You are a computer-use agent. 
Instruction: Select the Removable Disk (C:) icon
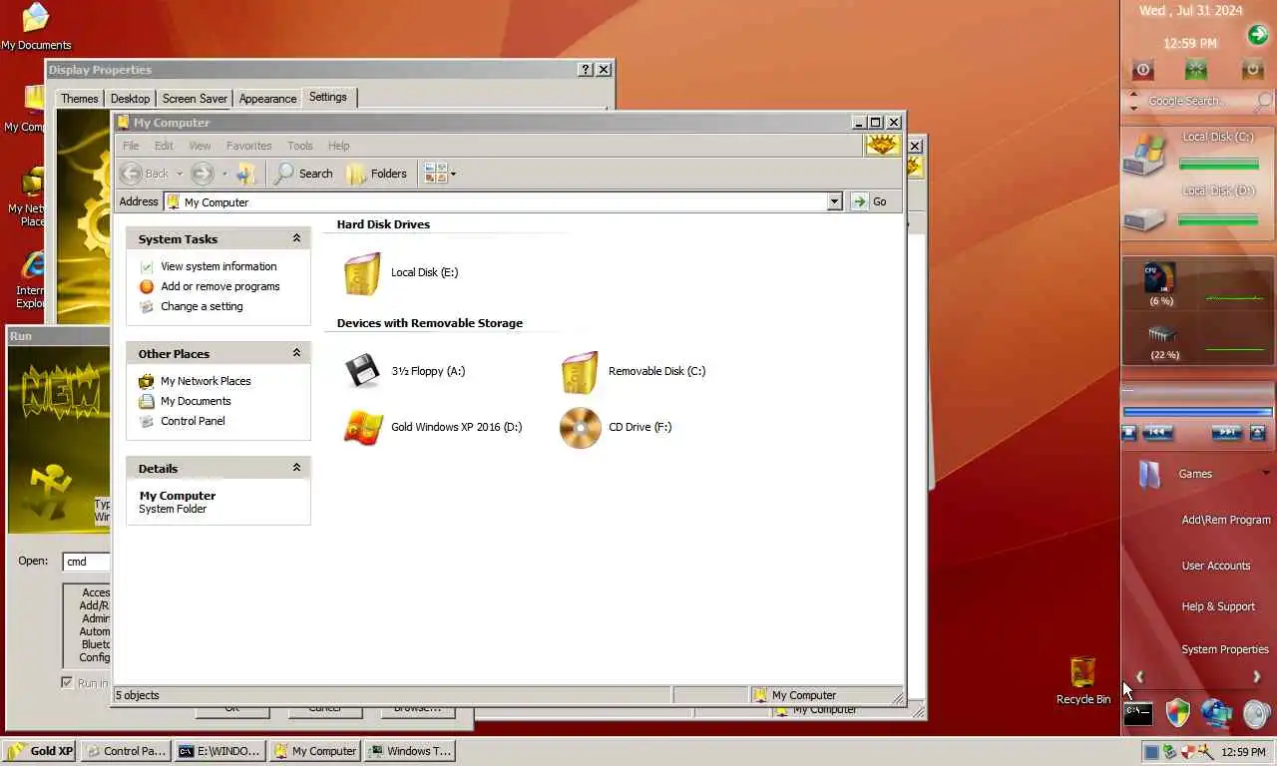[x=580, y=372]
